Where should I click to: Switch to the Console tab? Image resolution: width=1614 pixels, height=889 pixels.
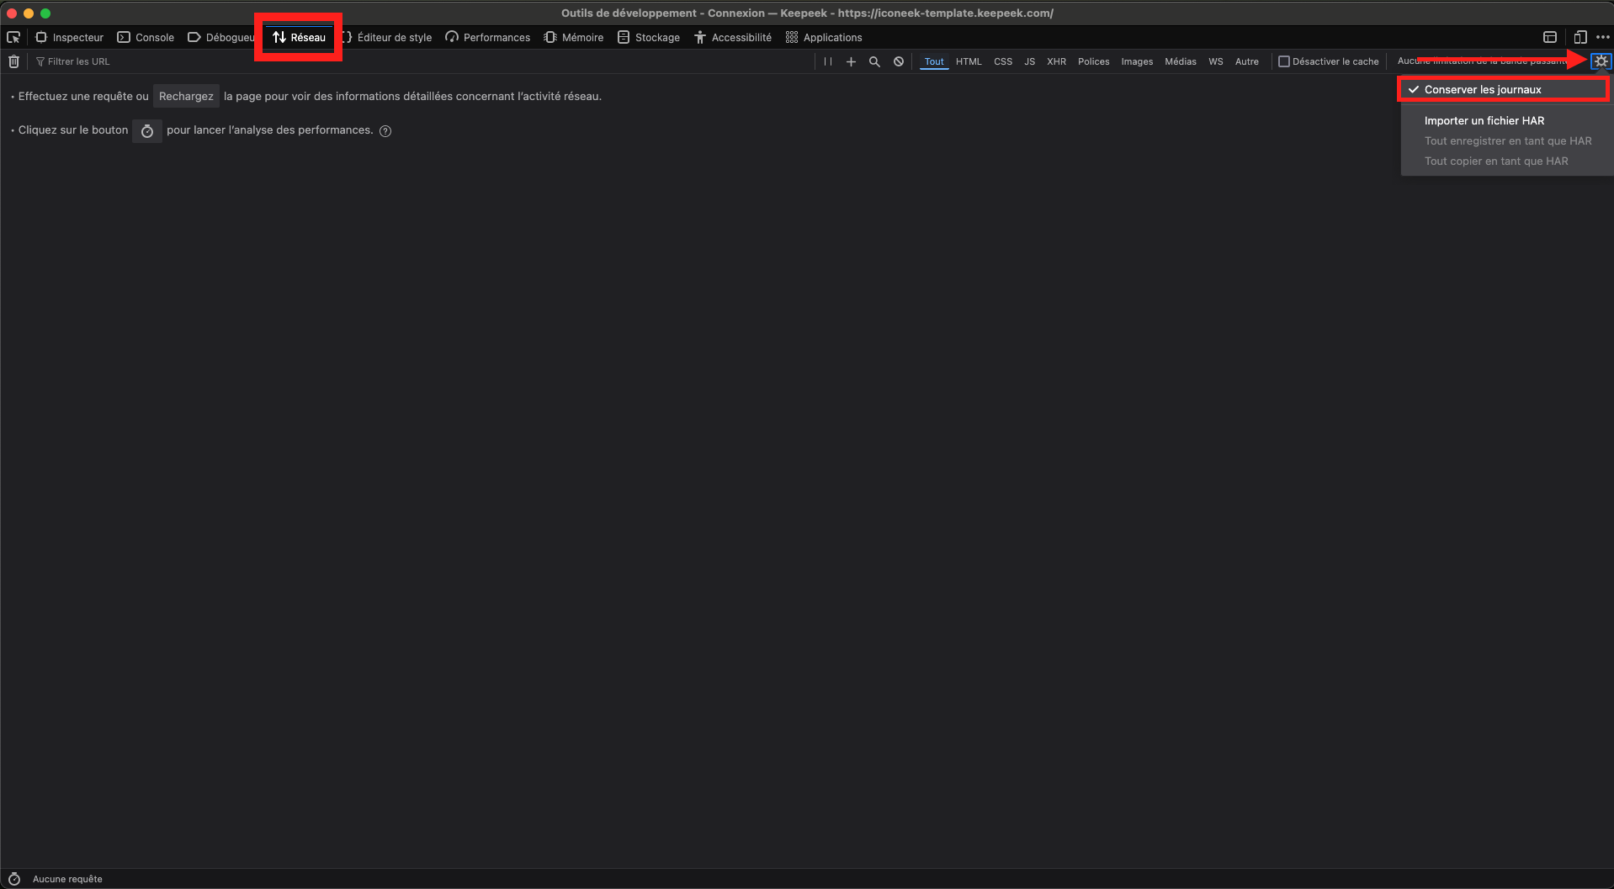tap(146, 37)
